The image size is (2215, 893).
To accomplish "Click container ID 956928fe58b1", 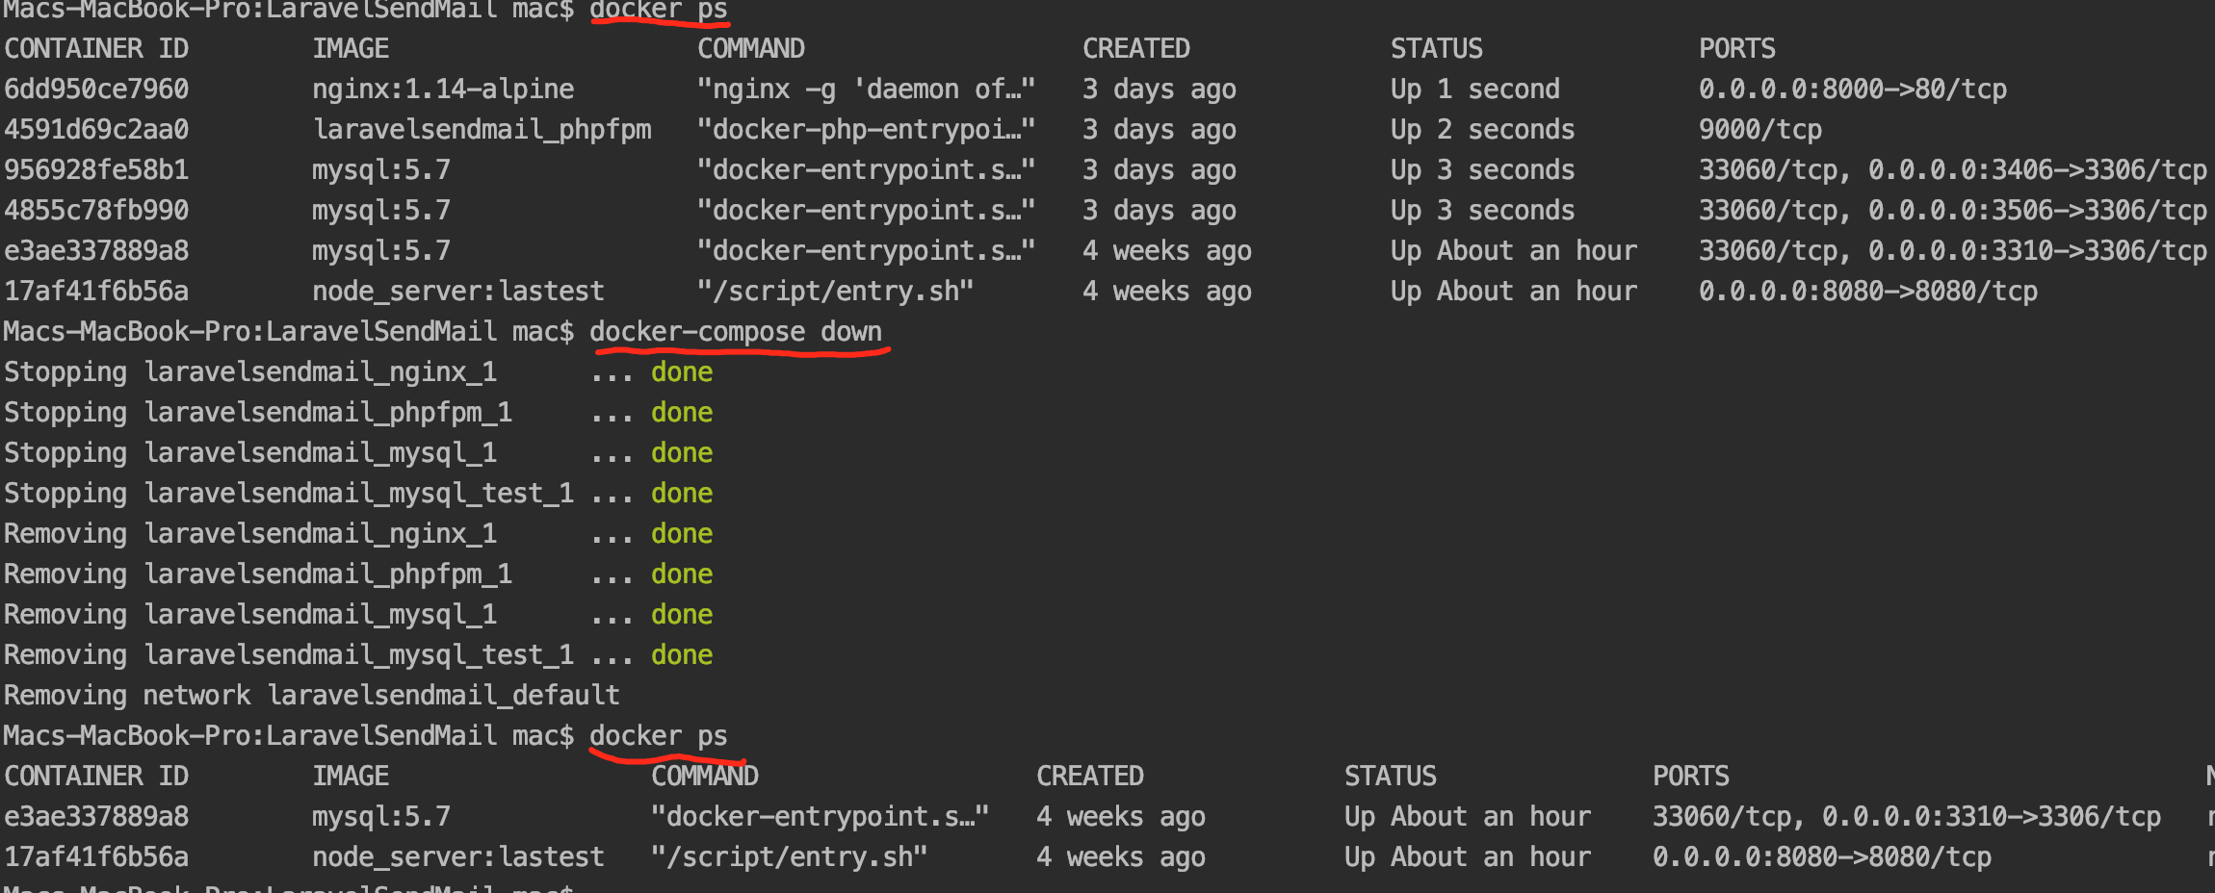I will [96, 170].
